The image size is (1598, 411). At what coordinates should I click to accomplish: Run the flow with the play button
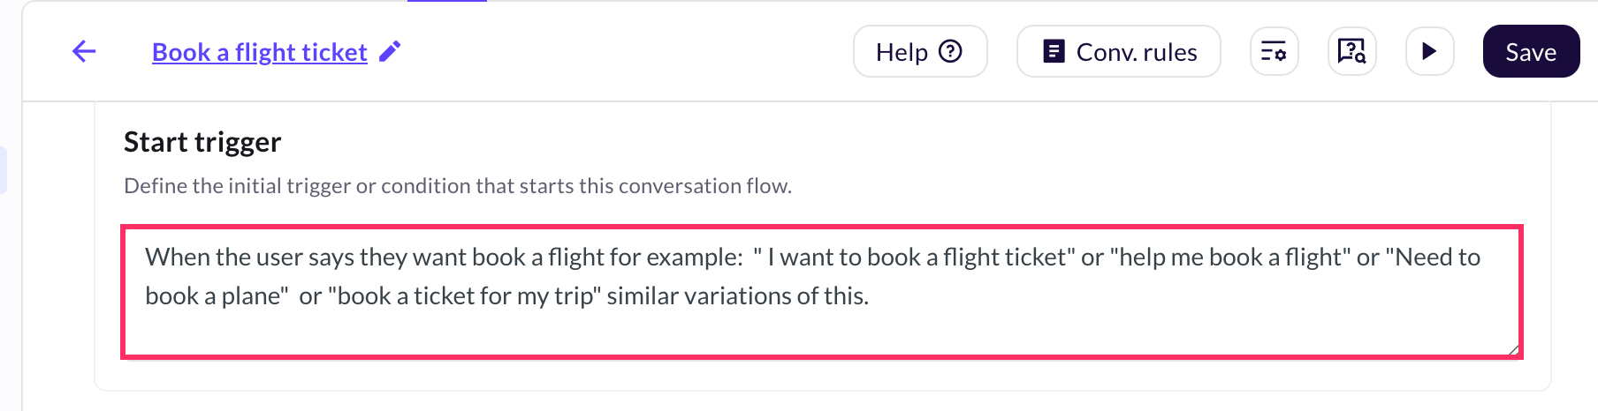1429,52
